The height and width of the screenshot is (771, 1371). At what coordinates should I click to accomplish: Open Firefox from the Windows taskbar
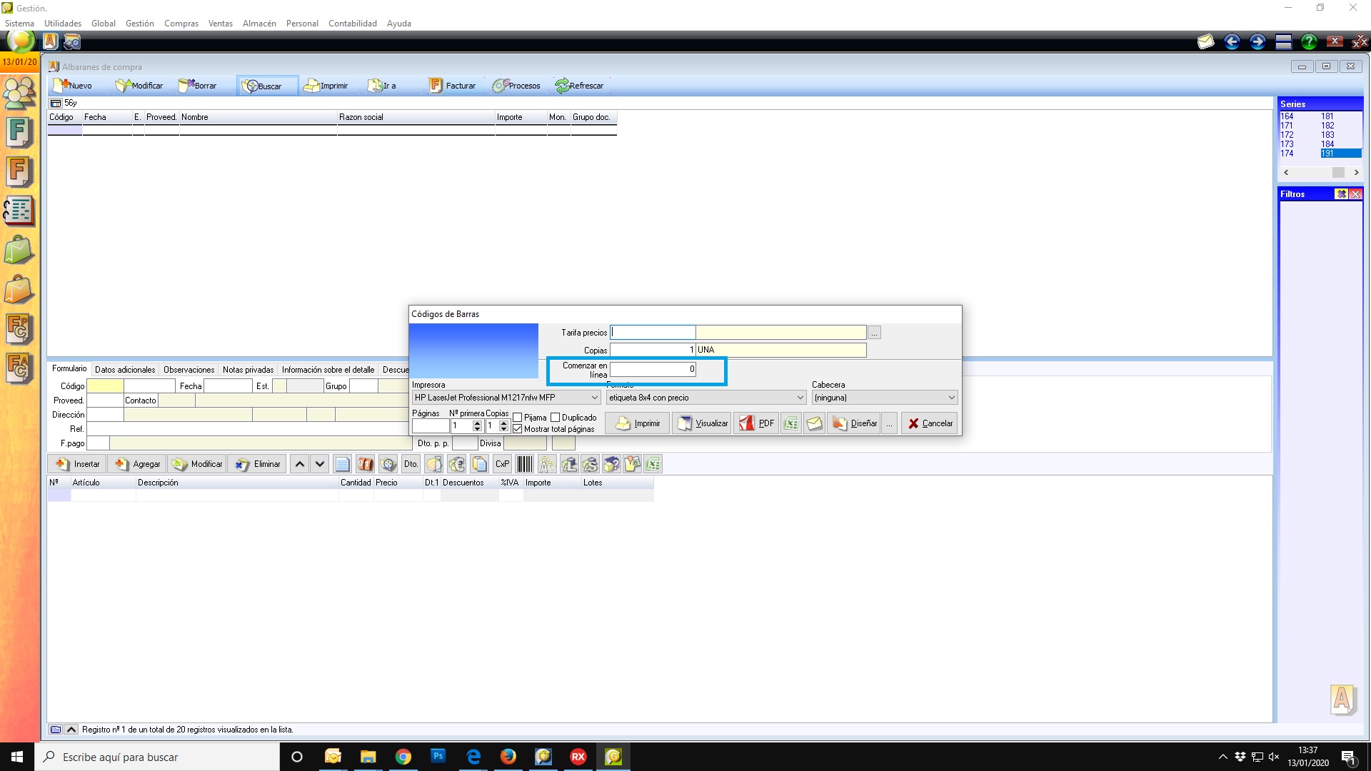click(508, 757)
